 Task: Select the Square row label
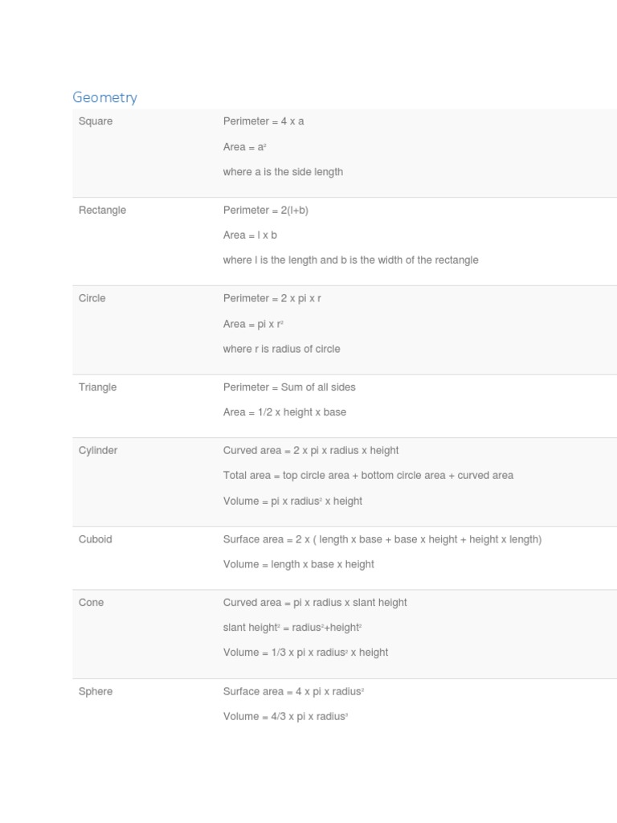(x=96, y=121)
